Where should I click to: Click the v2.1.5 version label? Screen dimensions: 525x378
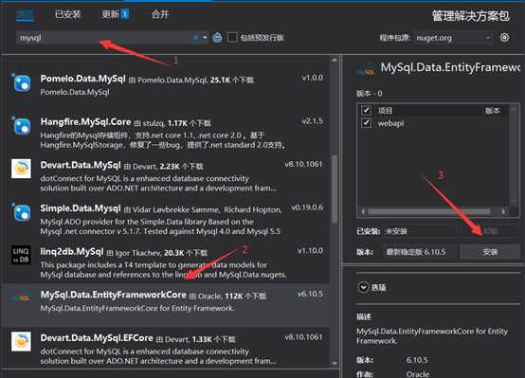pyautogui.click(x=313, y=121)
